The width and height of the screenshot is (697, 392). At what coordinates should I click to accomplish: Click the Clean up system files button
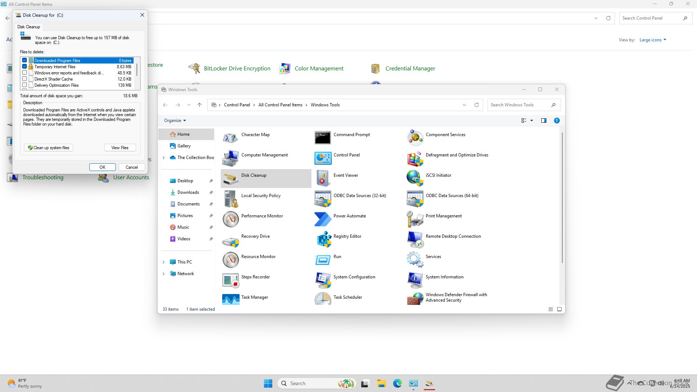click(x=49, y=148)
